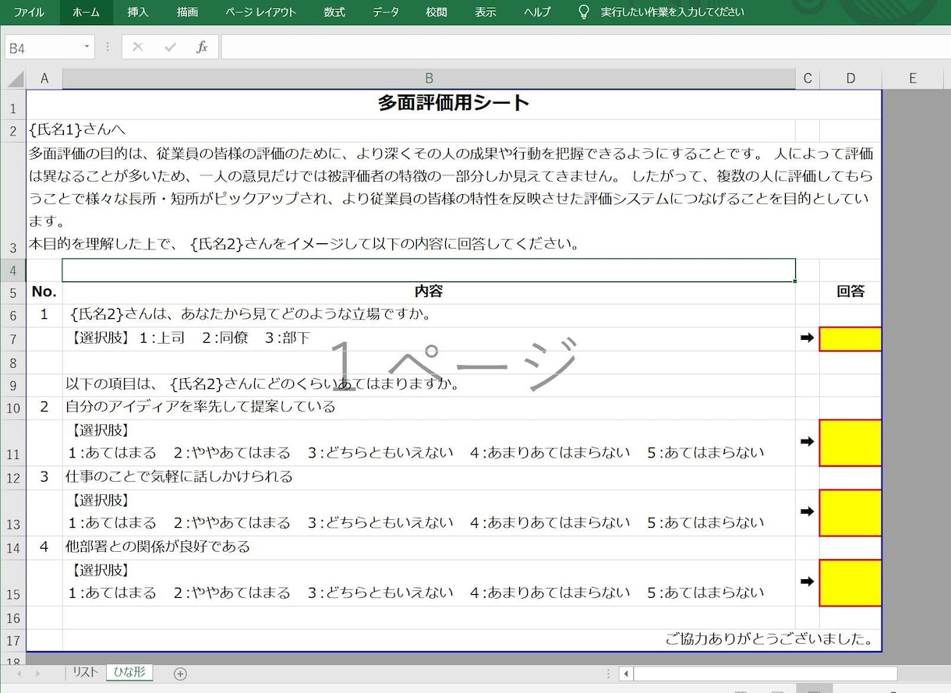The image size is (951, 693).
Task: Click horizontal scrollbar left arrow
Action: pyautogui.click(x=626, y=674)
